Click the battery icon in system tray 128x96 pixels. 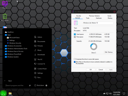coord(104,93)
